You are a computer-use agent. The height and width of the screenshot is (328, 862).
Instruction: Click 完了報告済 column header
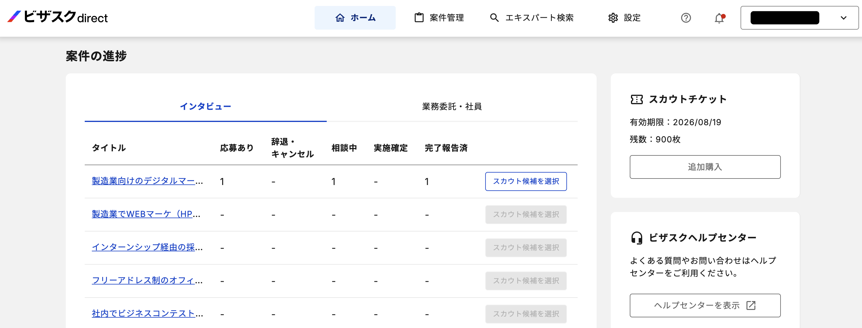[x=446, y=148]
